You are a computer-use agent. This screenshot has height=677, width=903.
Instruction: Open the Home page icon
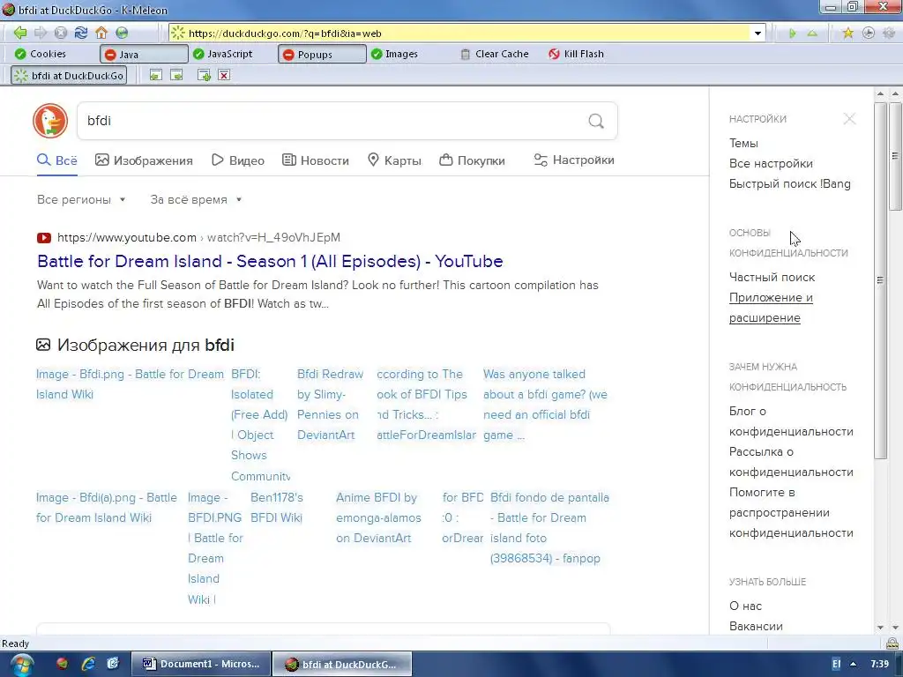pos(101,33)
